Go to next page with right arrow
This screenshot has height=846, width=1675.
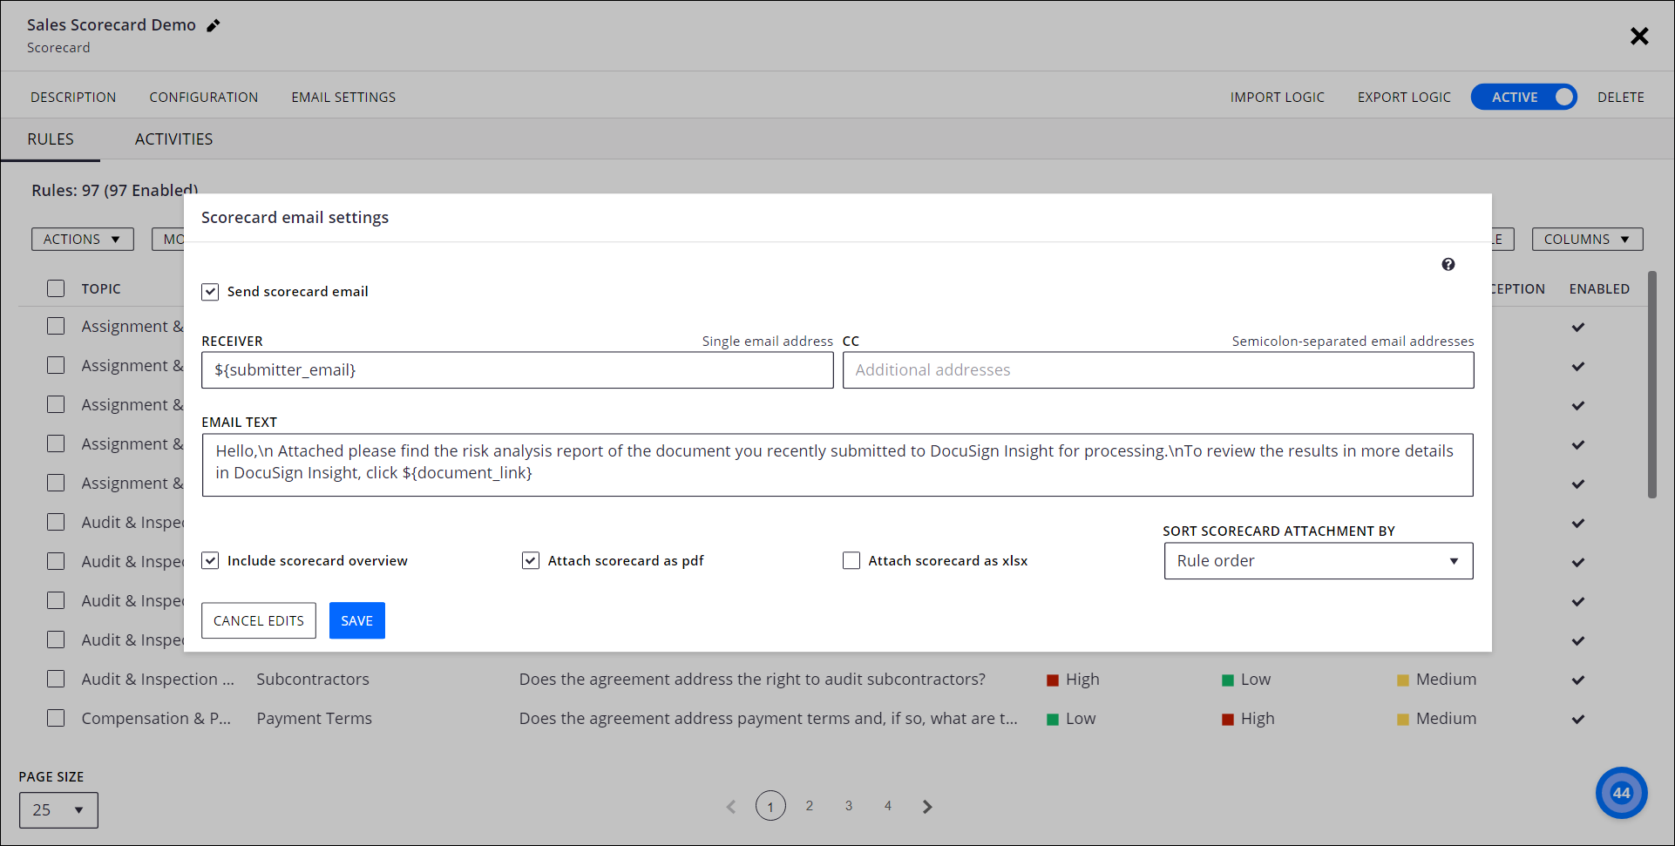click(x=927, y=807)
